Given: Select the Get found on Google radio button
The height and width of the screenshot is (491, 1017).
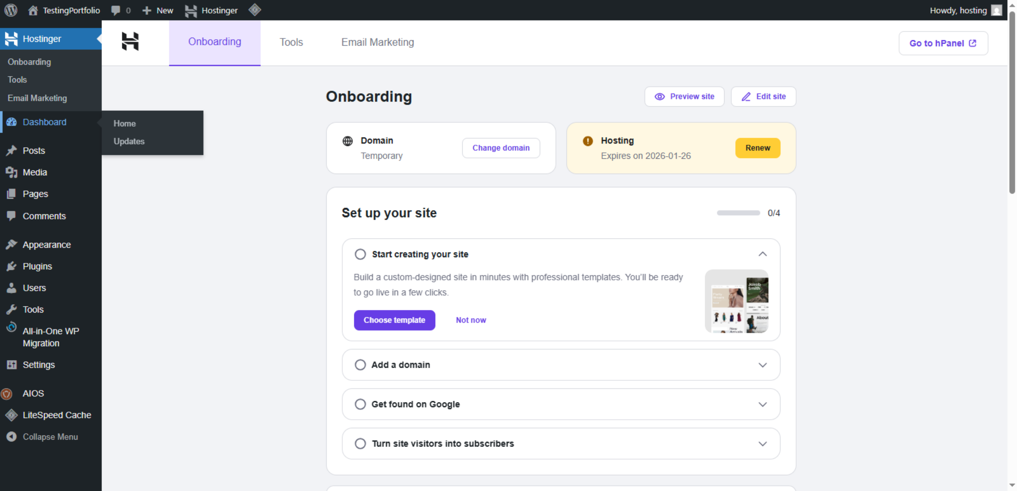Looking at the screenshot, I should [x=360, y=404].
